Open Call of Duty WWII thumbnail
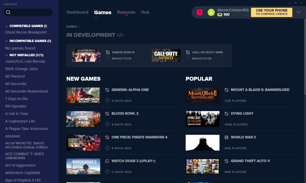306x183 pixels. pos(166,55)
